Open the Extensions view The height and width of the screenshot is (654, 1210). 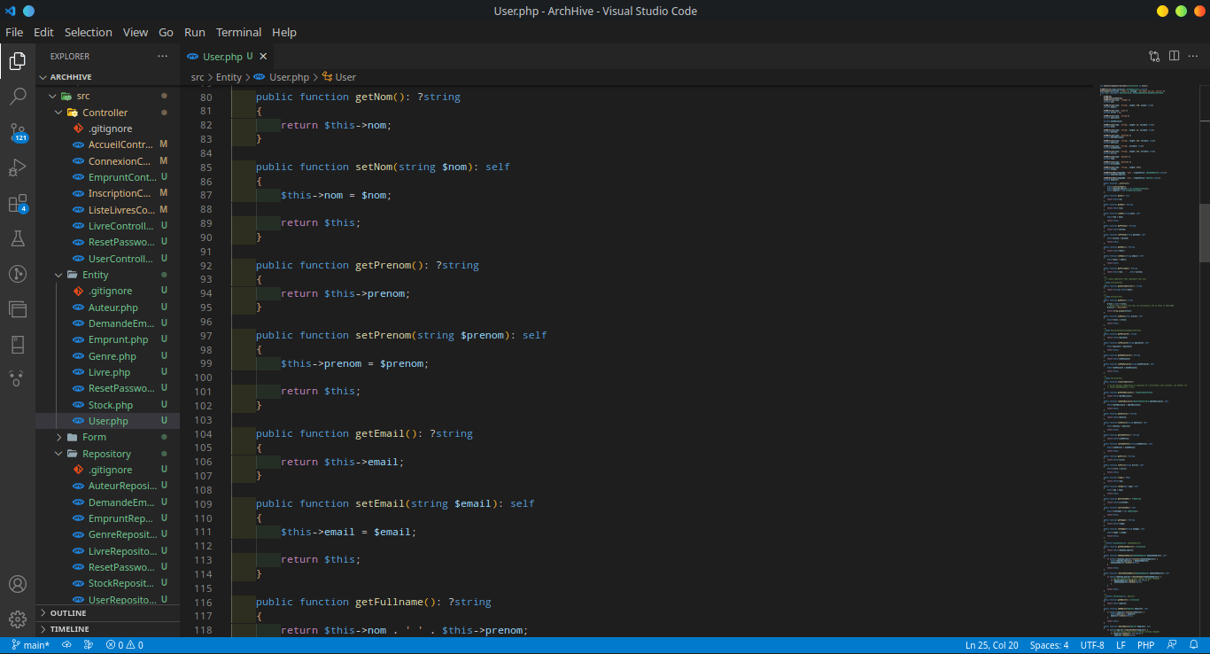(18, 204)
